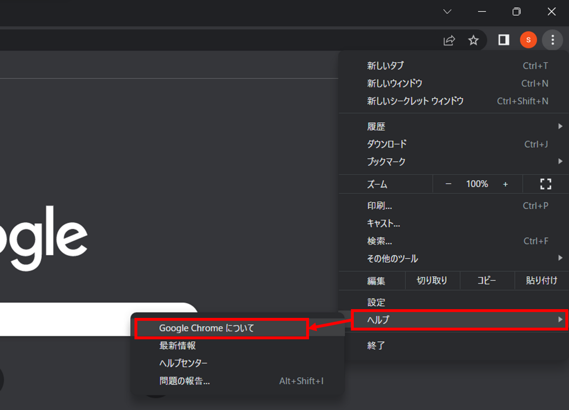The width and height of the screenshot is (569, 410).
Task: Open 新しいシークレット ウィンドウ
Action: [454, 101]
